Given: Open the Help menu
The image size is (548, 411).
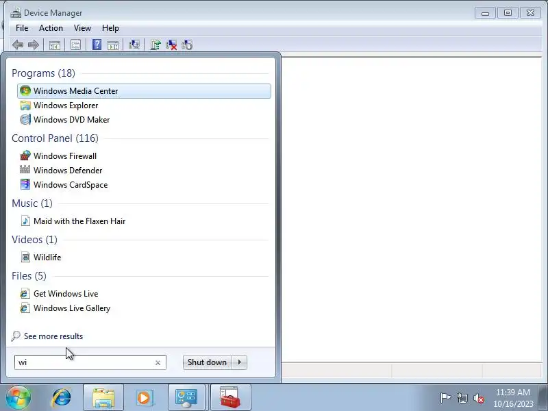Looking at the screenshot, I should click(110, 28).
